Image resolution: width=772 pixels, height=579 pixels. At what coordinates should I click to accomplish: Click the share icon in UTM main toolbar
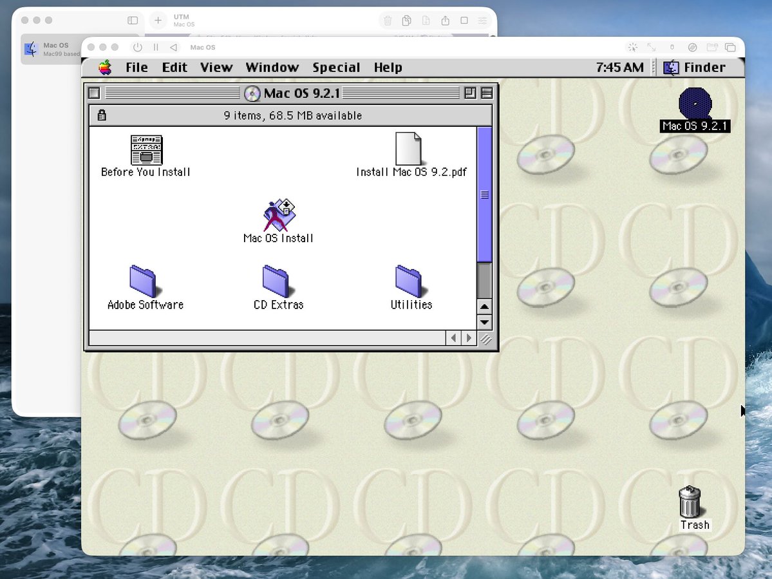(x=445, y=20)
